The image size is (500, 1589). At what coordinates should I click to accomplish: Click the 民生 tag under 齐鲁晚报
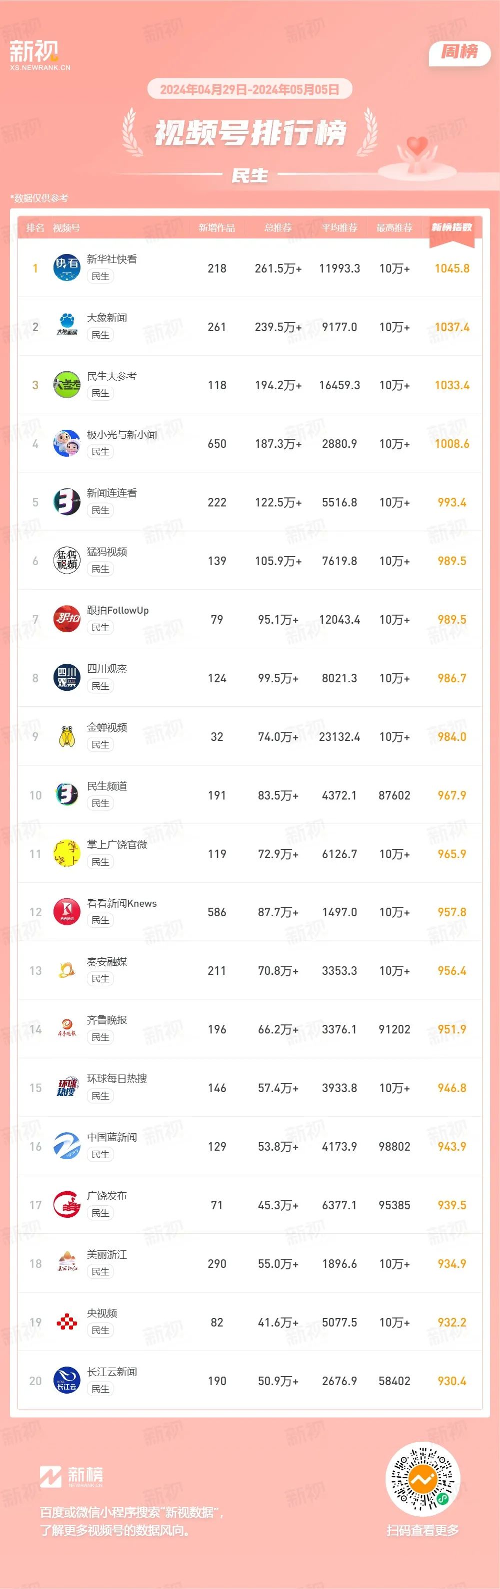pos(100,1037)
